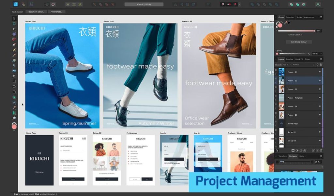Select the Artistic Text tool

[14, 102]
